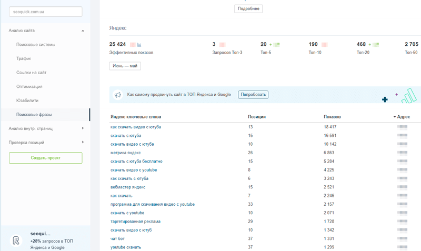Click the Июнь — май period button

coord(125,66)
